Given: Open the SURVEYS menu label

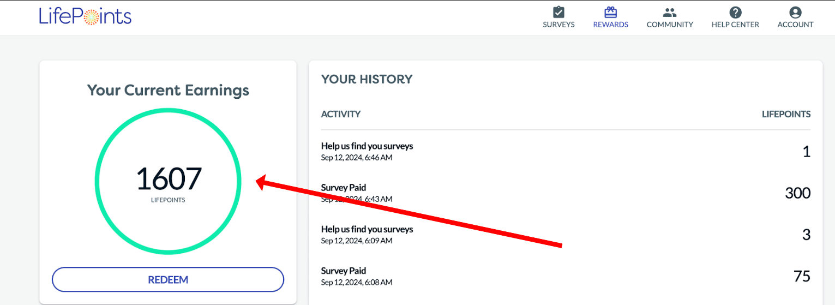Looking at the screenshot, I should click(x=558, y=25).
